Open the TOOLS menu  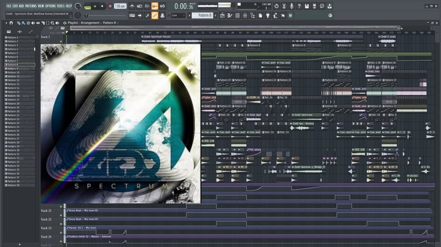pos(61,6)
